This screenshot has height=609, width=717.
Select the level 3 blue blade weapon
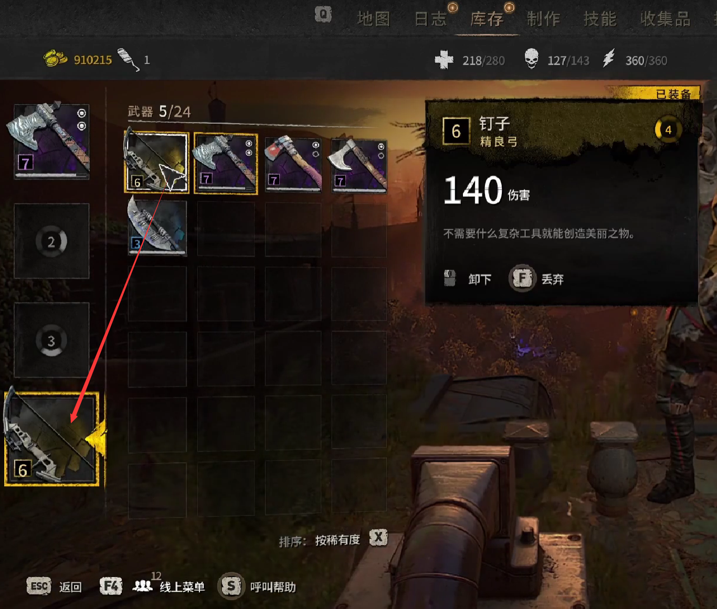click(x=157, y=226)
